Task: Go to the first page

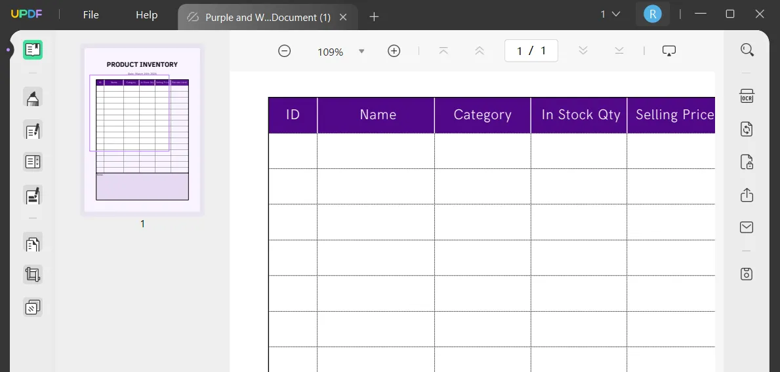Action: pyautogui.click(x=443, y=50)
